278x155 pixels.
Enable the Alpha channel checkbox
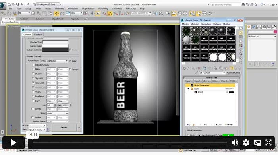pyautogui.click(x=33, y=69)
